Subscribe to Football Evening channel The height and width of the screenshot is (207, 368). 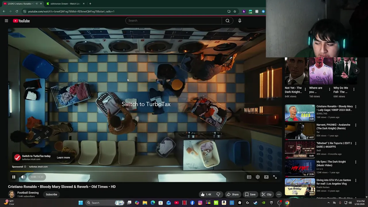(51, 194)
